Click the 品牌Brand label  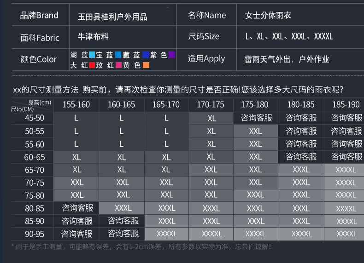coord(39,15)
